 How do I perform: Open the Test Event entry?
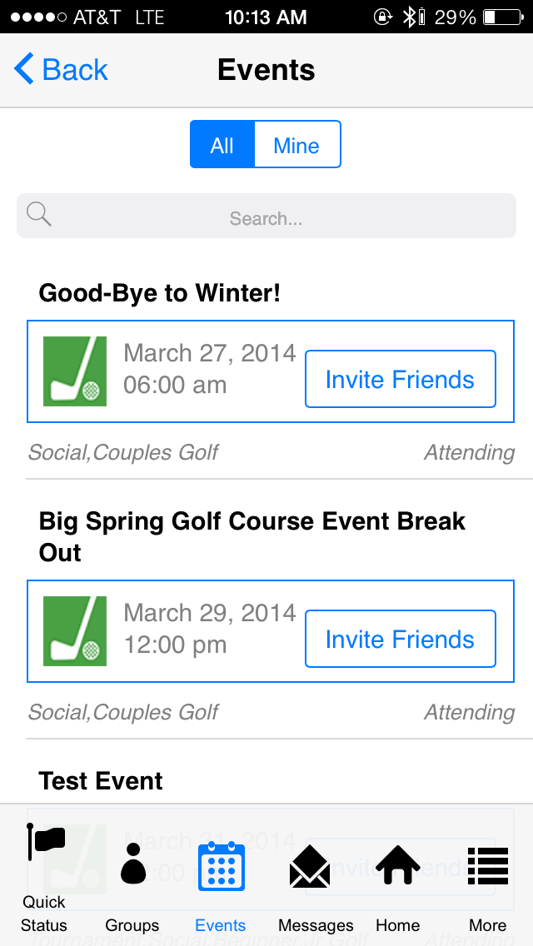tap(101, 781)
